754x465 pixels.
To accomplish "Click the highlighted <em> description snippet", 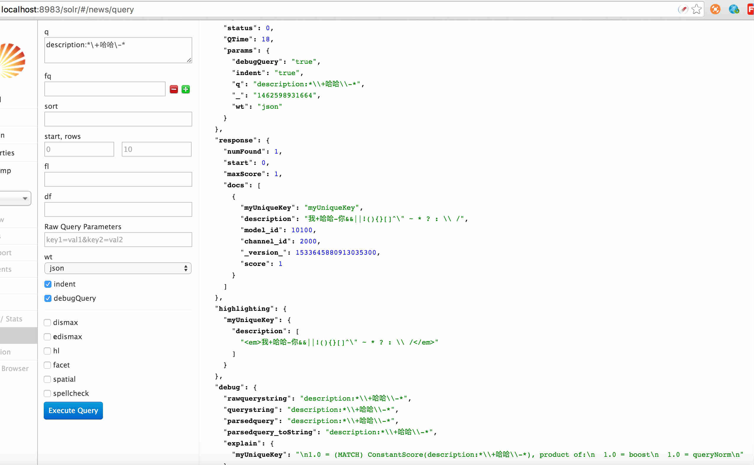I will (339, 342).
